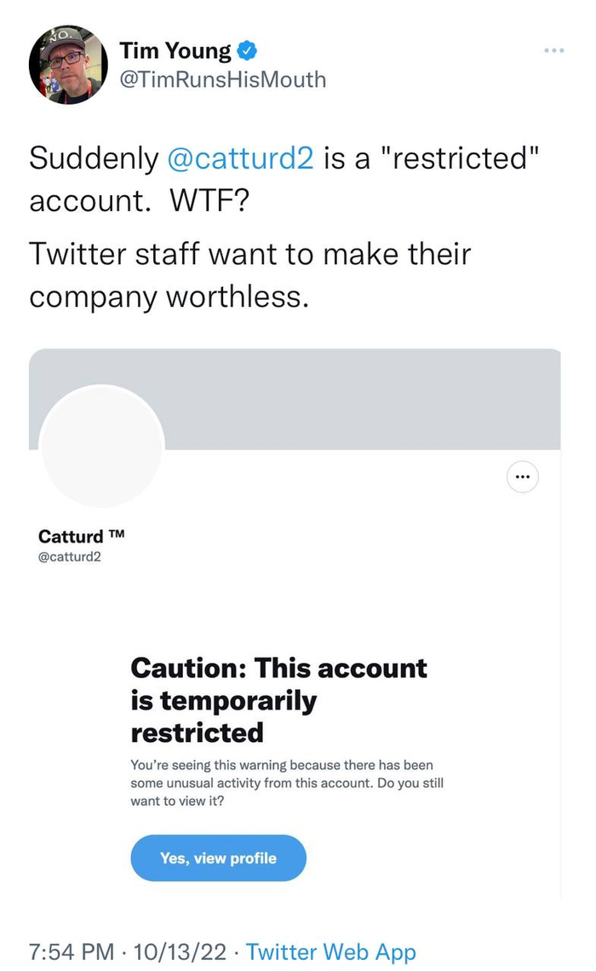Click the "Caution: This account is temporarily restricted" heading
The image size is (596, 972).
click(278, 699)
